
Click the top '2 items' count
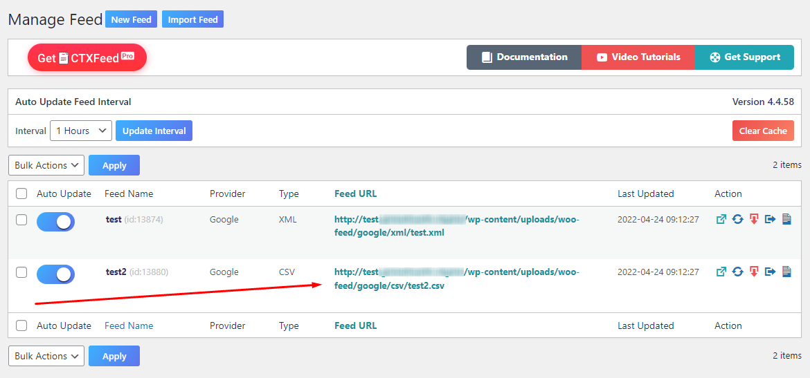coord(787,165)
